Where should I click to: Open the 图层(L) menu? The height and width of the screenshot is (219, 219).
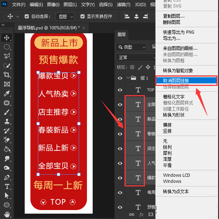click(x=70, y=5)
